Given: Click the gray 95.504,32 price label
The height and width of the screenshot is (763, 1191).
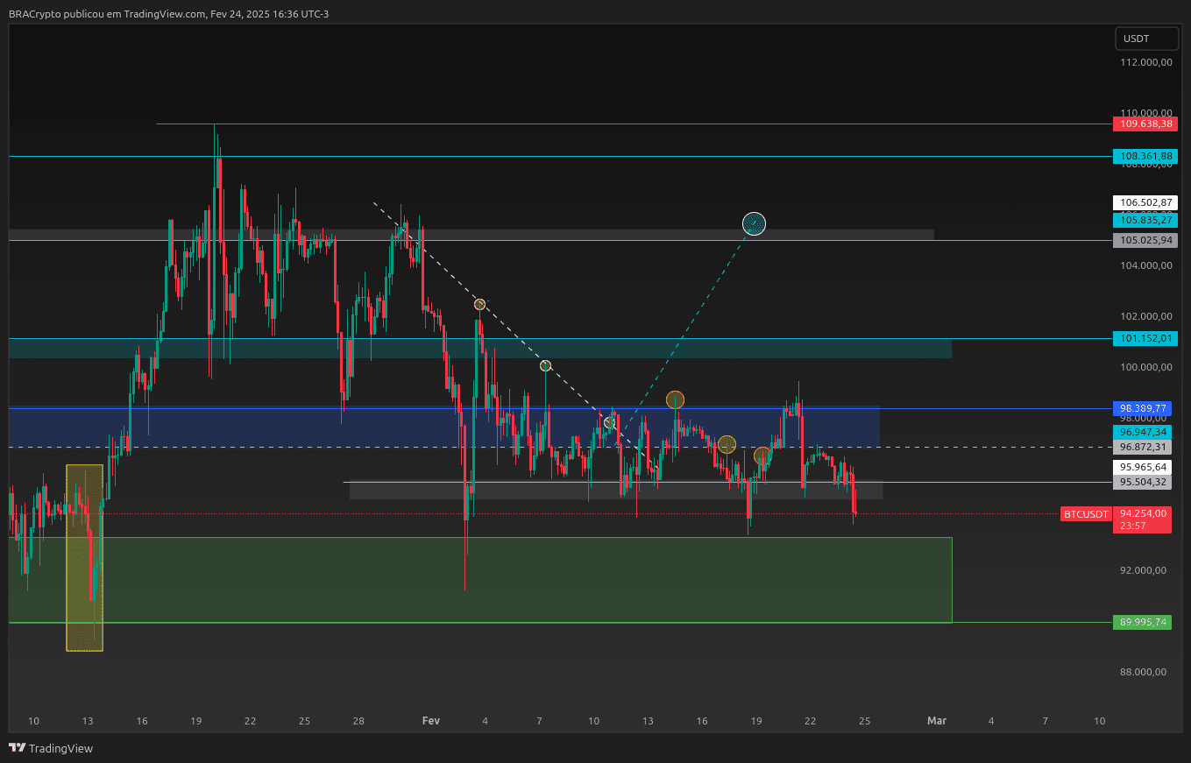Looking at the screenshot, I should pyautogui.click(x=1143, y=482).
